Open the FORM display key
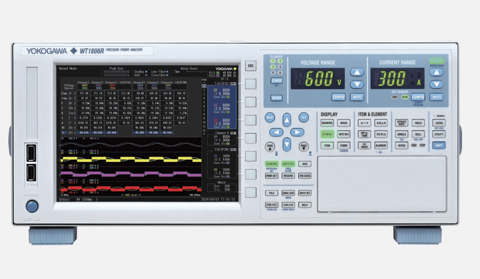Screen dimensions: 480x279 344,145
